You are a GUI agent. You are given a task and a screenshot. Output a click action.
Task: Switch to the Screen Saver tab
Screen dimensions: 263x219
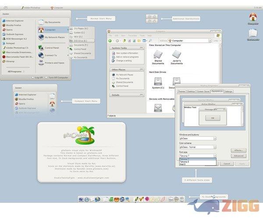click(203, 91)
